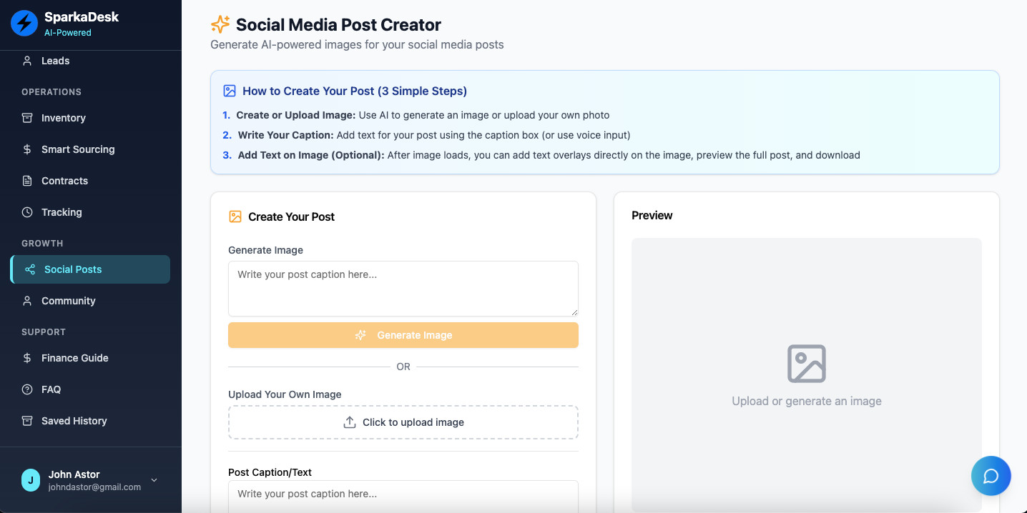
Task: Click the FAQ question mark icon
Action: point(27,389)
